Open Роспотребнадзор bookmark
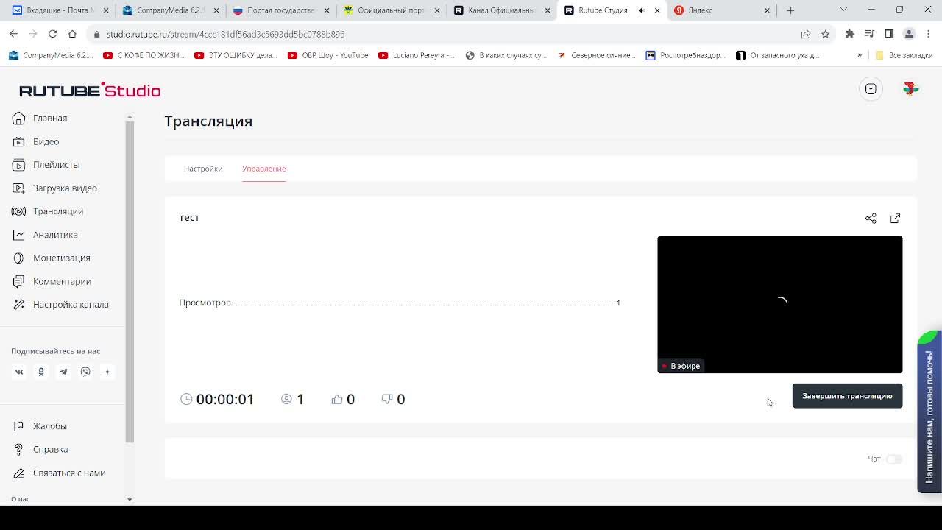 pos(685,55)
